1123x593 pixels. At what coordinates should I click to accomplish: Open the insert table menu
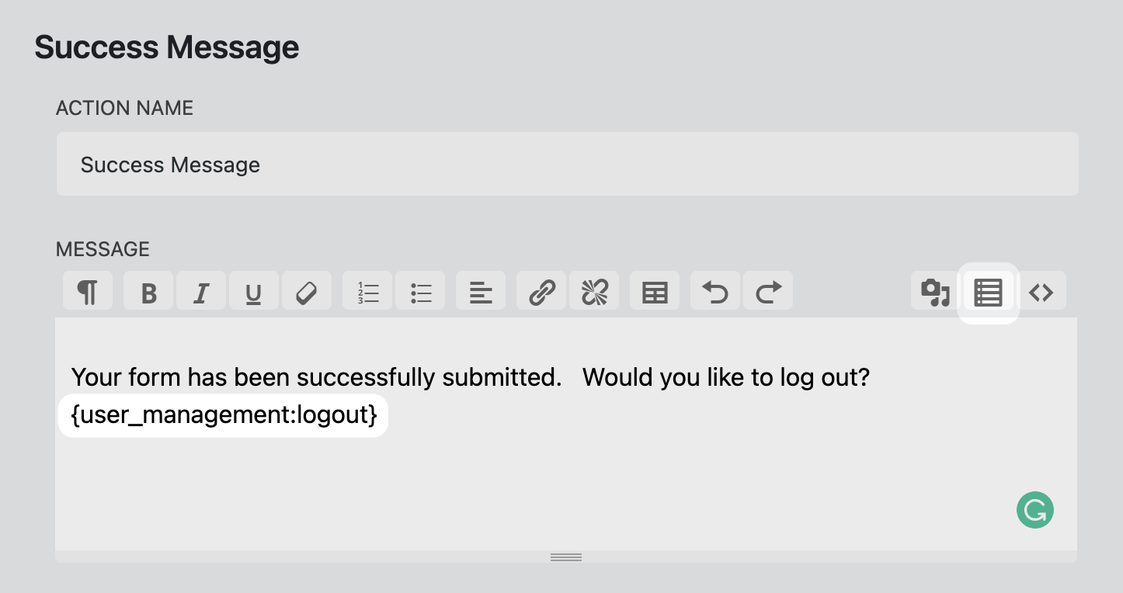(655, 292)
